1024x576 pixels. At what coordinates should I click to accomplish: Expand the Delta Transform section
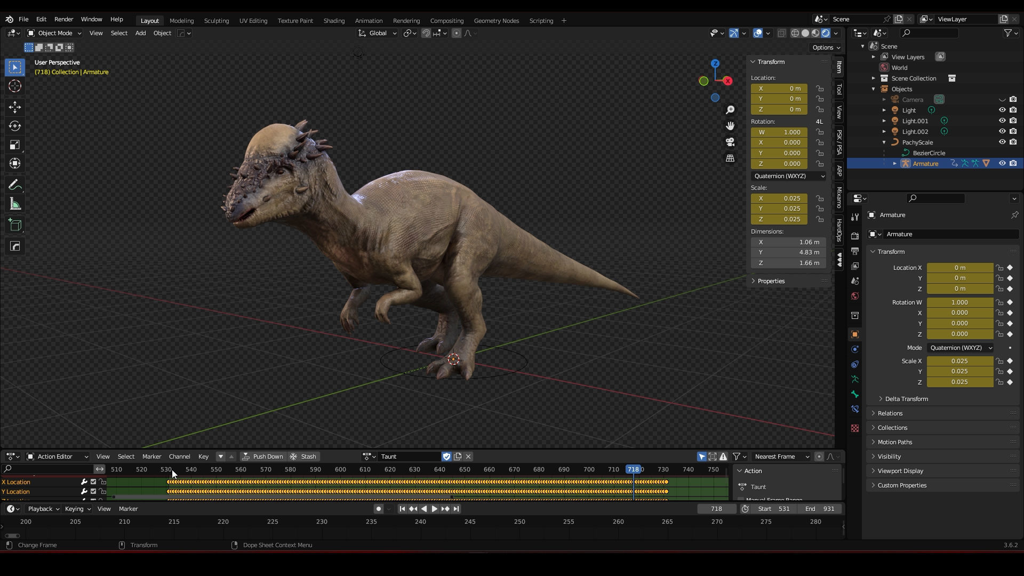(906, 399)
